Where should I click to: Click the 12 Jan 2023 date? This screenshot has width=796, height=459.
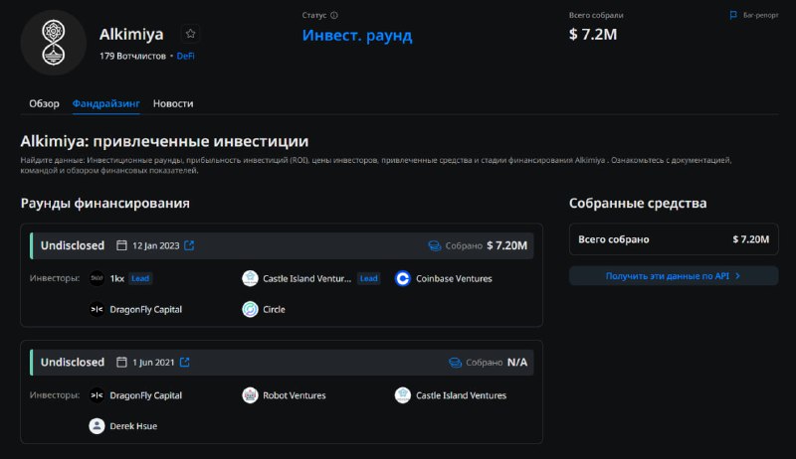point(156,245)
